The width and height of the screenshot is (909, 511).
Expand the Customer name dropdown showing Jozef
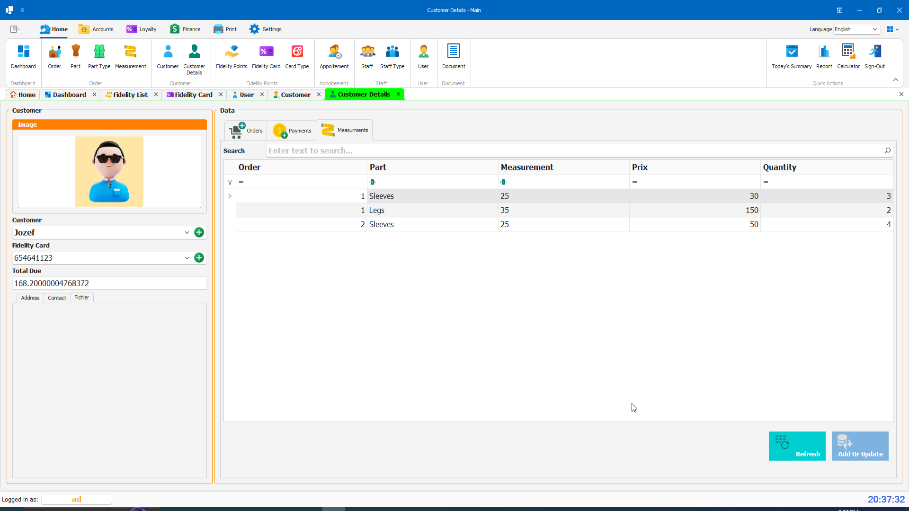(187, 232)
